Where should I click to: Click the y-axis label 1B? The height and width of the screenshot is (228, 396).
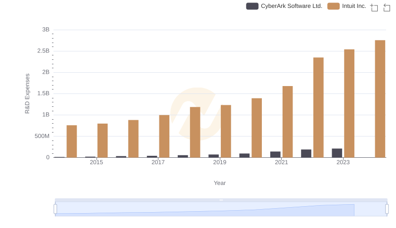46,115
